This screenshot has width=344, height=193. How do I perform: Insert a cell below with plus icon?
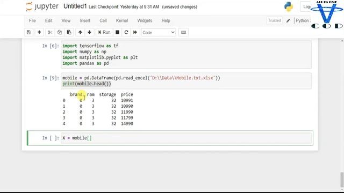[39, 32]
